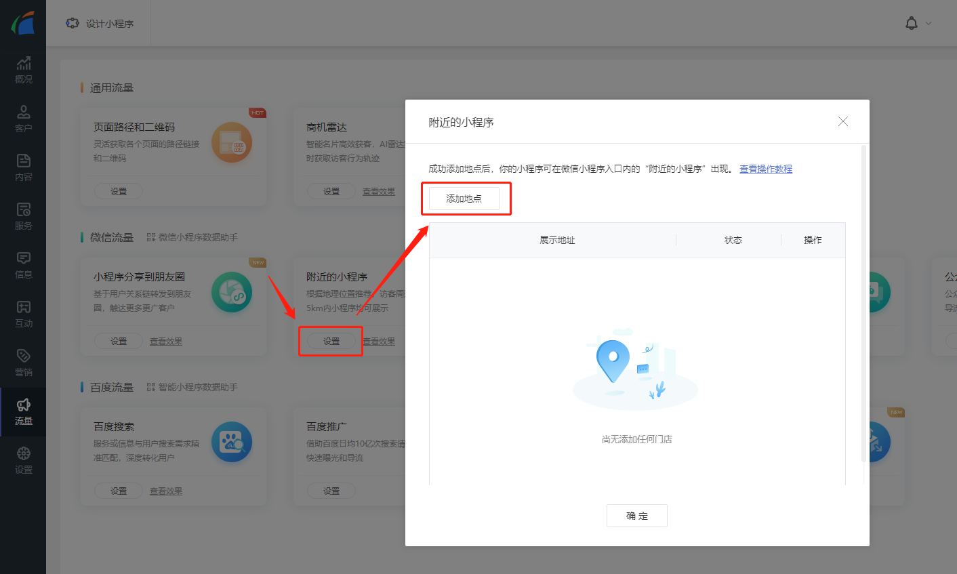Click 微信小程序数据助手 QR code link

[192, 237]
